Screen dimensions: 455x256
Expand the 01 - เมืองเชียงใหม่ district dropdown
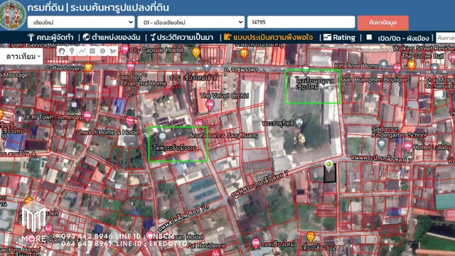191,22
